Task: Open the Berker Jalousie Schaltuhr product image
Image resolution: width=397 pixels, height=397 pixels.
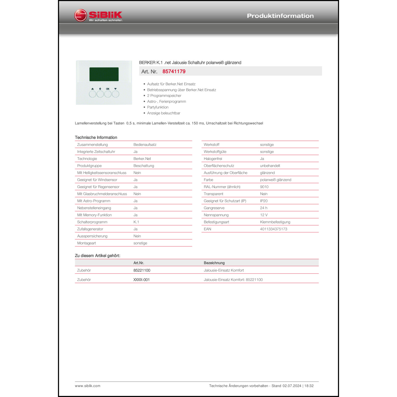Action: tap(104, 83)
